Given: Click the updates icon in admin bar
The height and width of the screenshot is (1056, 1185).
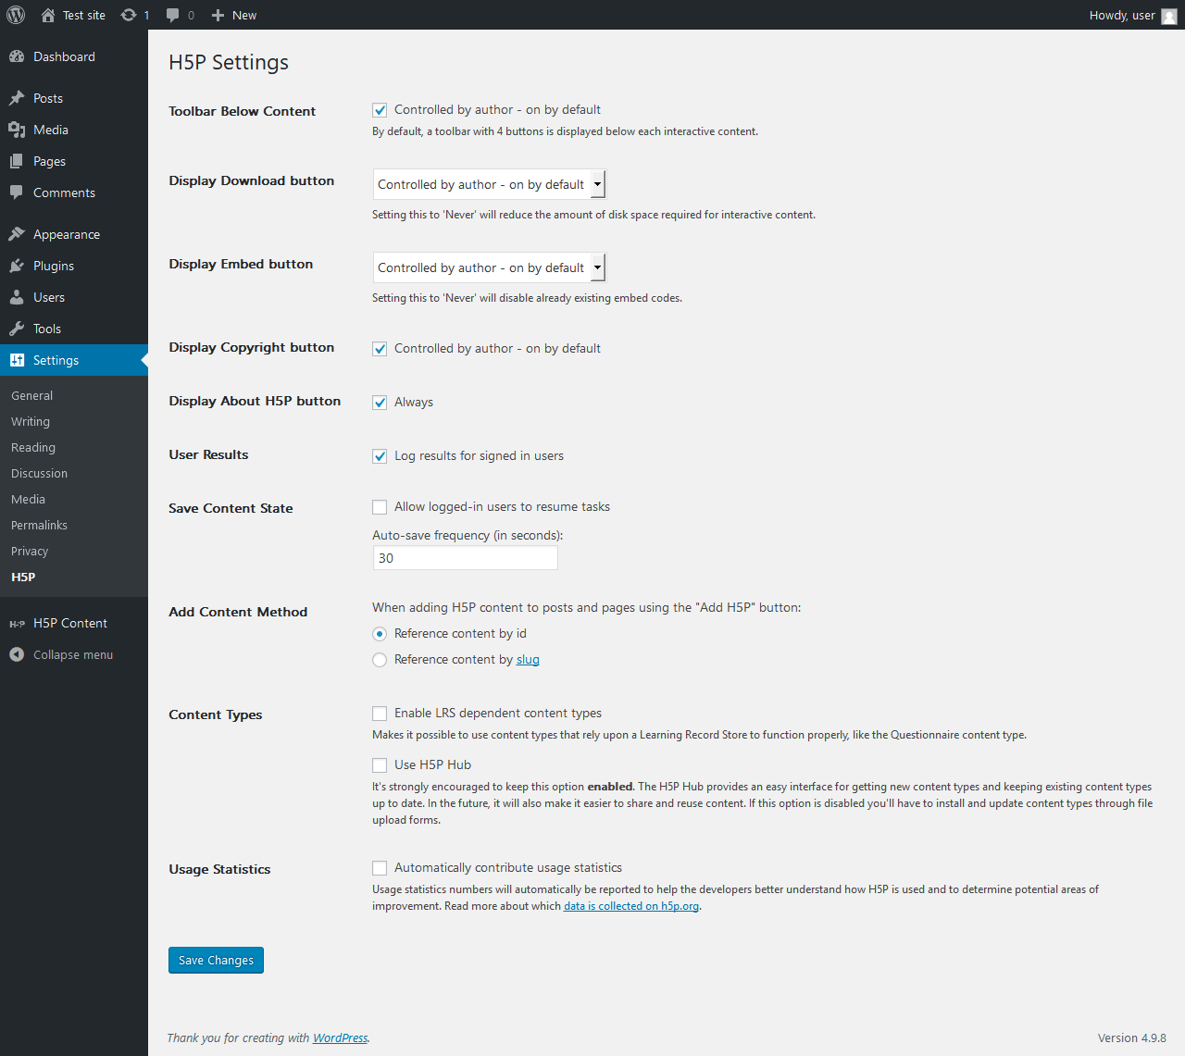Looking at the screenshot, I should coord(129,15).
